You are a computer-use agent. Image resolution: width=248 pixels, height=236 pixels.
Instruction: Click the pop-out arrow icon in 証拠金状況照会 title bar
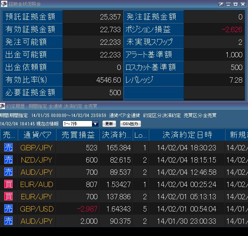click(221, 4)
